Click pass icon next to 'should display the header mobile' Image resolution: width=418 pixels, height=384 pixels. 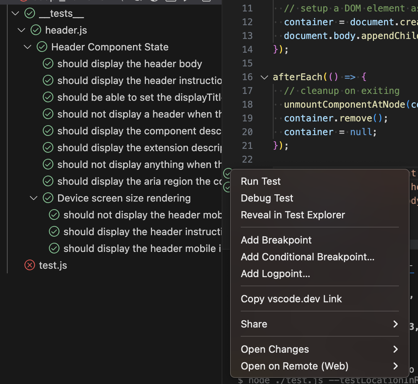pos(54,248)
